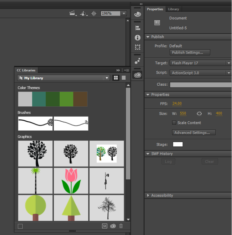Click the FPS value 24.00
This screenshot has width=232, height=235.
[177, 103]
